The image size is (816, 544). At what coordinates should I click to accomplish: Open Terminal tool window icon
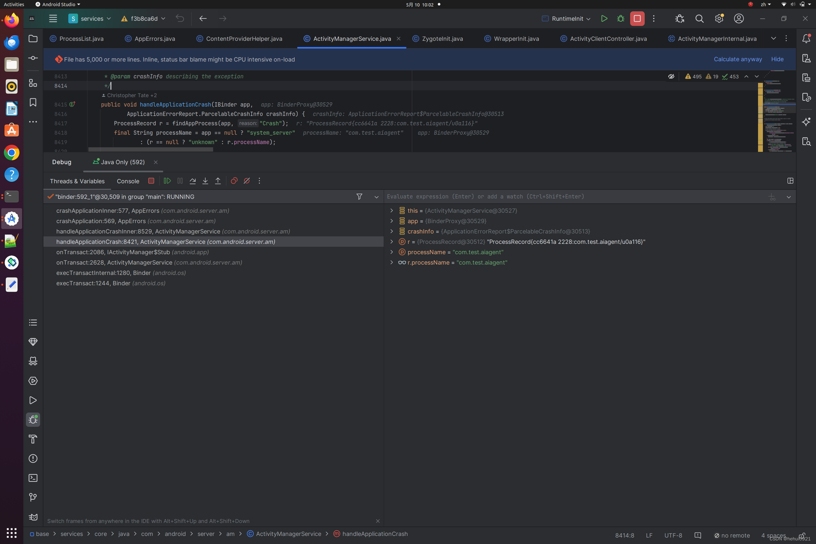point(33,478)
